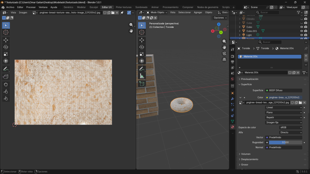Expand the Volumen panel
The width and height of the screenshot is (310, 174).
coord(246,154)
